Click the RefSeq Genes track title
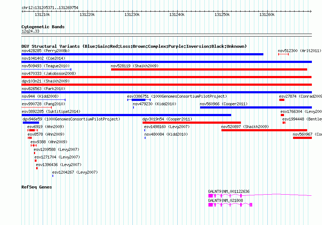This screenshot has height=225, width=322. [x=37, y=187]
